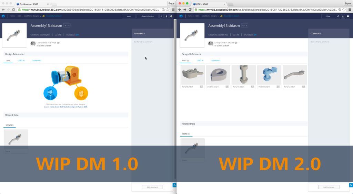Click the assembly folder icon in CDX breadcrumb
The height and width of the screenshot is (194, 353).
pos(221,16)
